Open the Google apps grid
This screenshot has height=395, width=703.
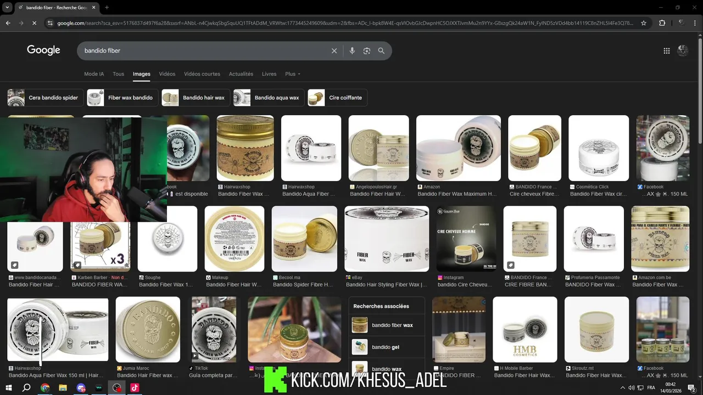(x=666, y=50)
